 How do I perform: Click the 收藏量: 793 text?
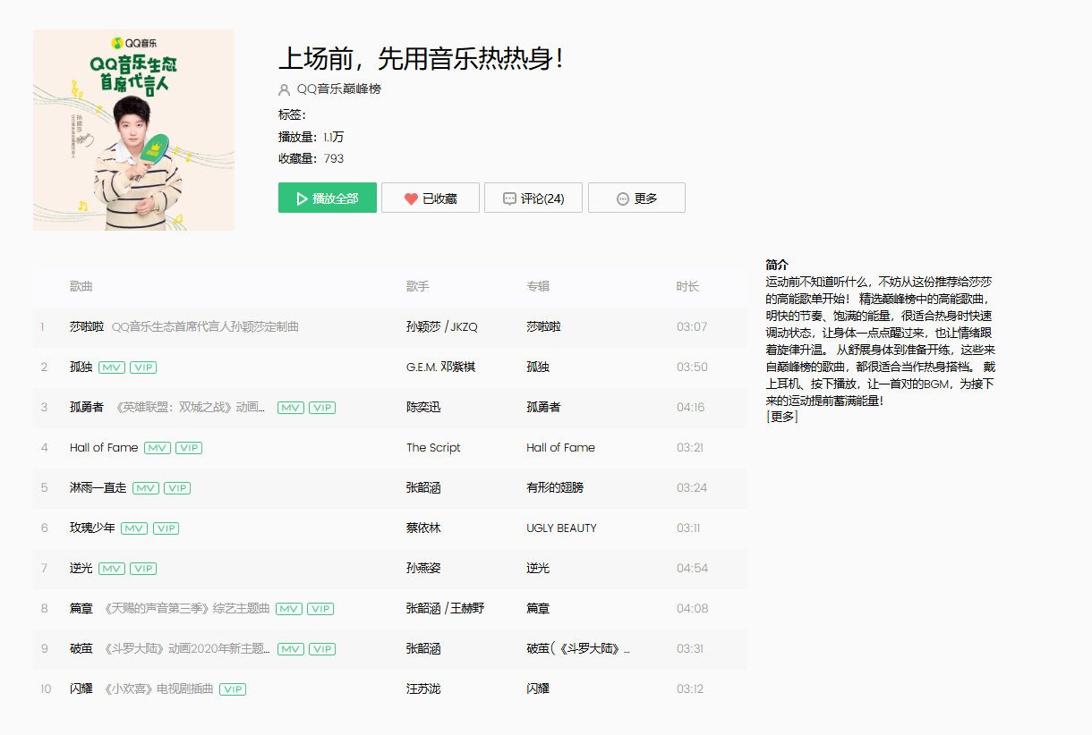311,159
